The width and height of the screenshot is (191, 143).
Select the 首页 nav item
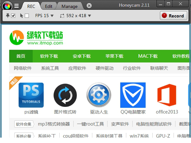click(21, 56)
